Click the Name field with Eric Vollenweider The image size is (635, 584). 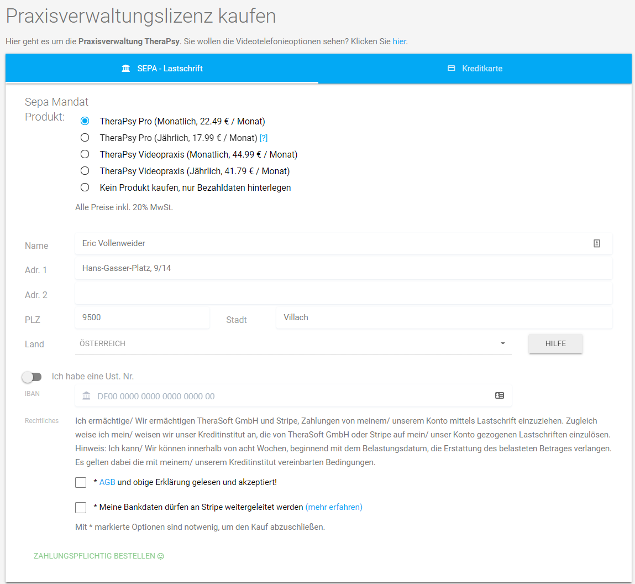(x=343, y=243)
